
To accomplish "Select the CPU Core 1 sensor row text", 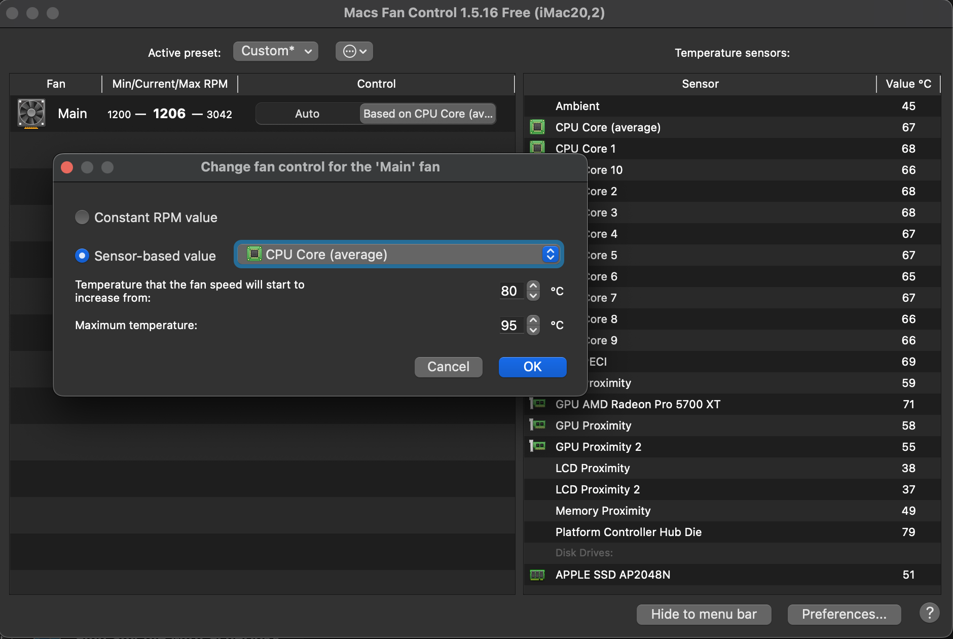I will 585,149.
